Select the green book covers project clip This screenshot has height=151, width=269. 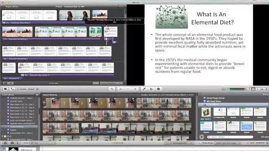(x=95, y=32)
